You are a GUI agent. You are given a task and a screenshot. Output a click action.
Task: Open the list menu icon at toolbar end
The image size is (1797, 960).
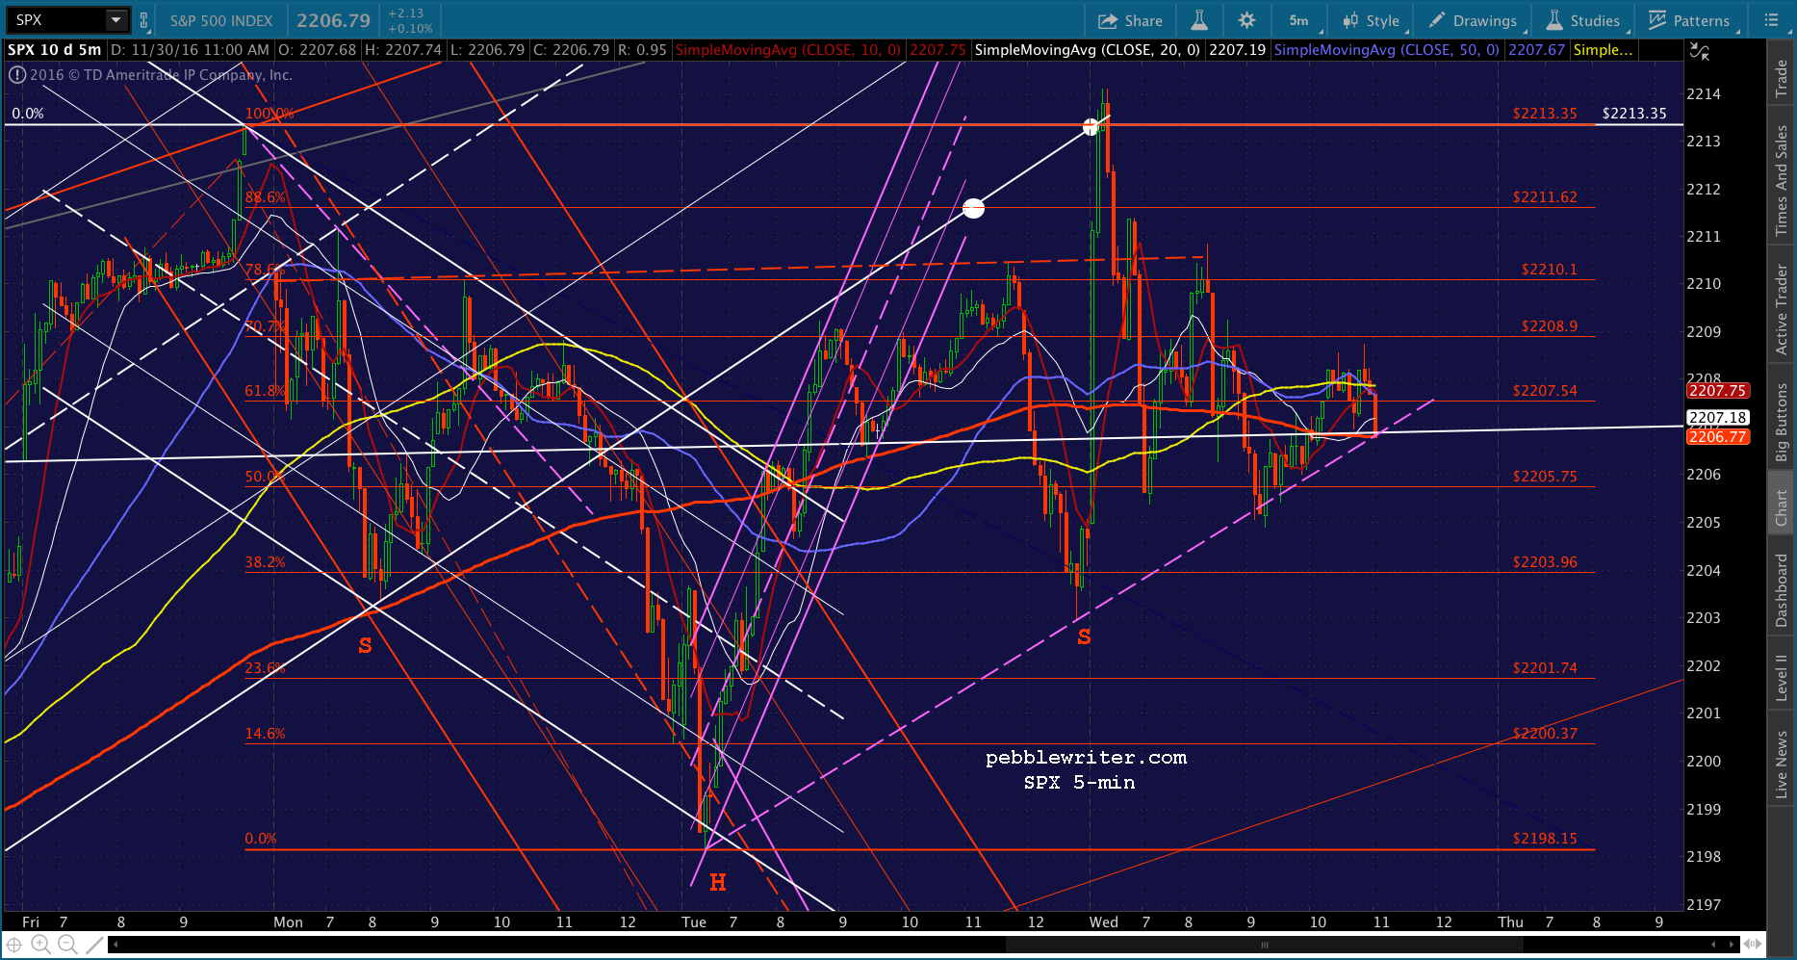[1771, 20]
